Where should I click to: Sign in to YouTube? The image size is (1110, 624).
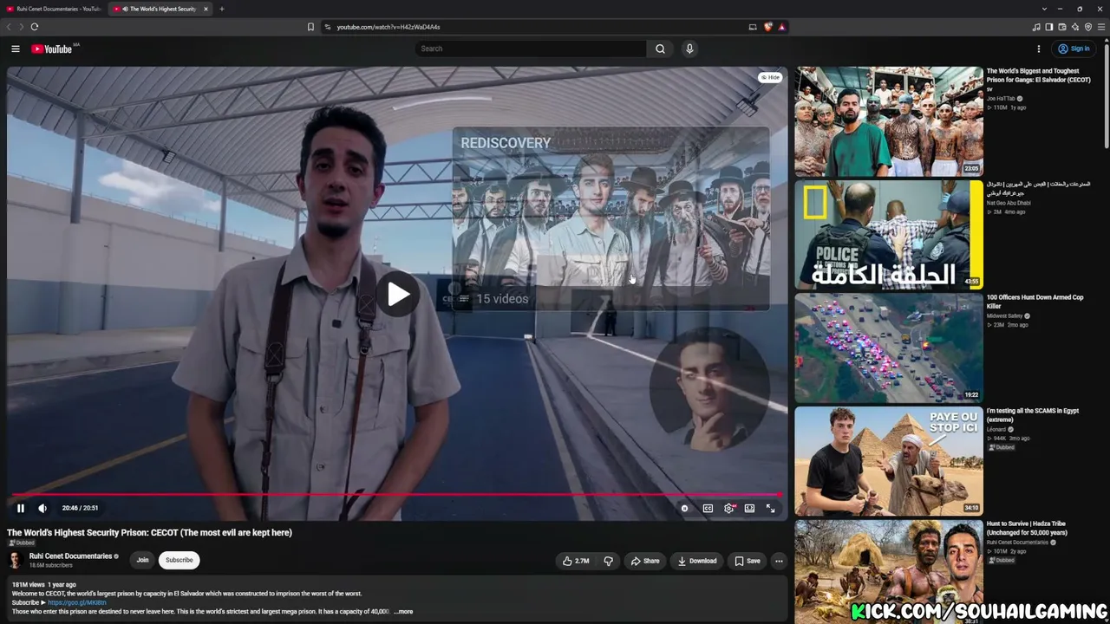pyautogui.click(x=1074, y=49)
